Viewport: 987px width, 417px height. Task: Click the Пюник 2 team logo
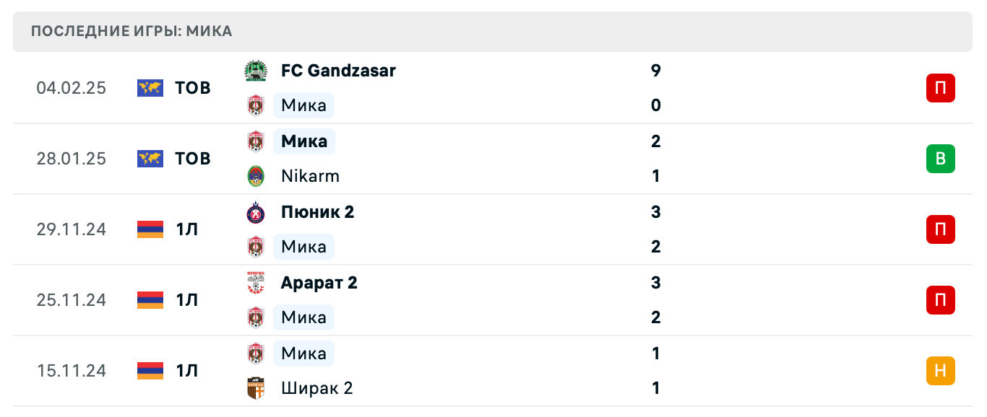pyautogui.click(x=256, y=212)
